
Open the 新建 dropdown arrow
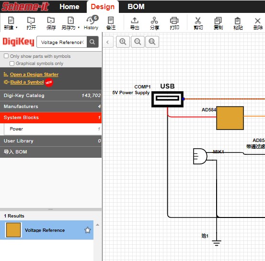click(x=17, y=27)
